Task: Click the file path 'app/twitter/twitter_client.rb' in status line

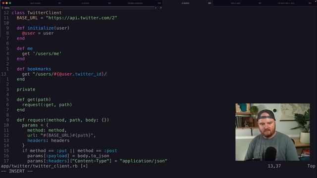Action: click(x=39, y=166)
